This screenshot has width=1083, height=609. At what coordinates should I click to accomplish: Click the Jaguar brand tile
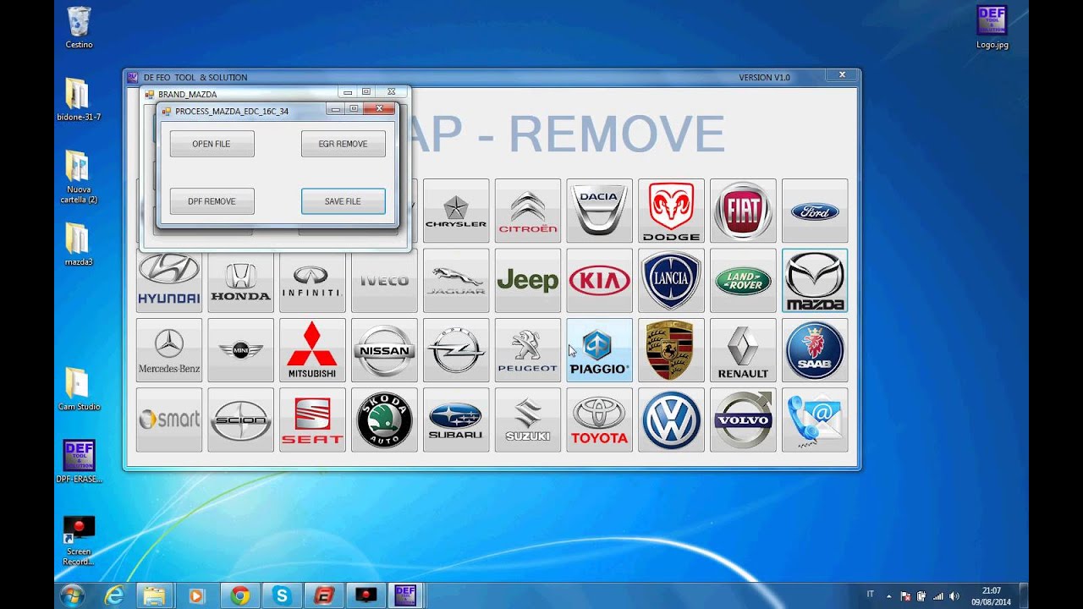(456, 281)
